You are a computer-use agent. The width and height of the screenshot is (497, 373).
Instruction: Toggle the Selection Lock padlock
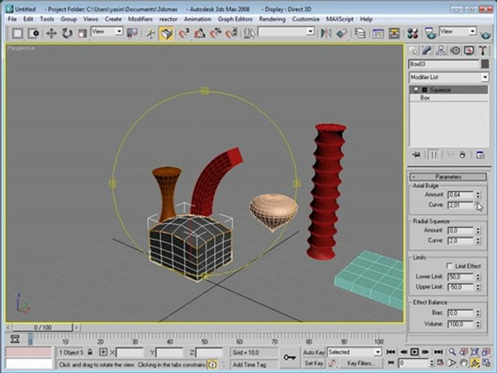tap(90, 352)
